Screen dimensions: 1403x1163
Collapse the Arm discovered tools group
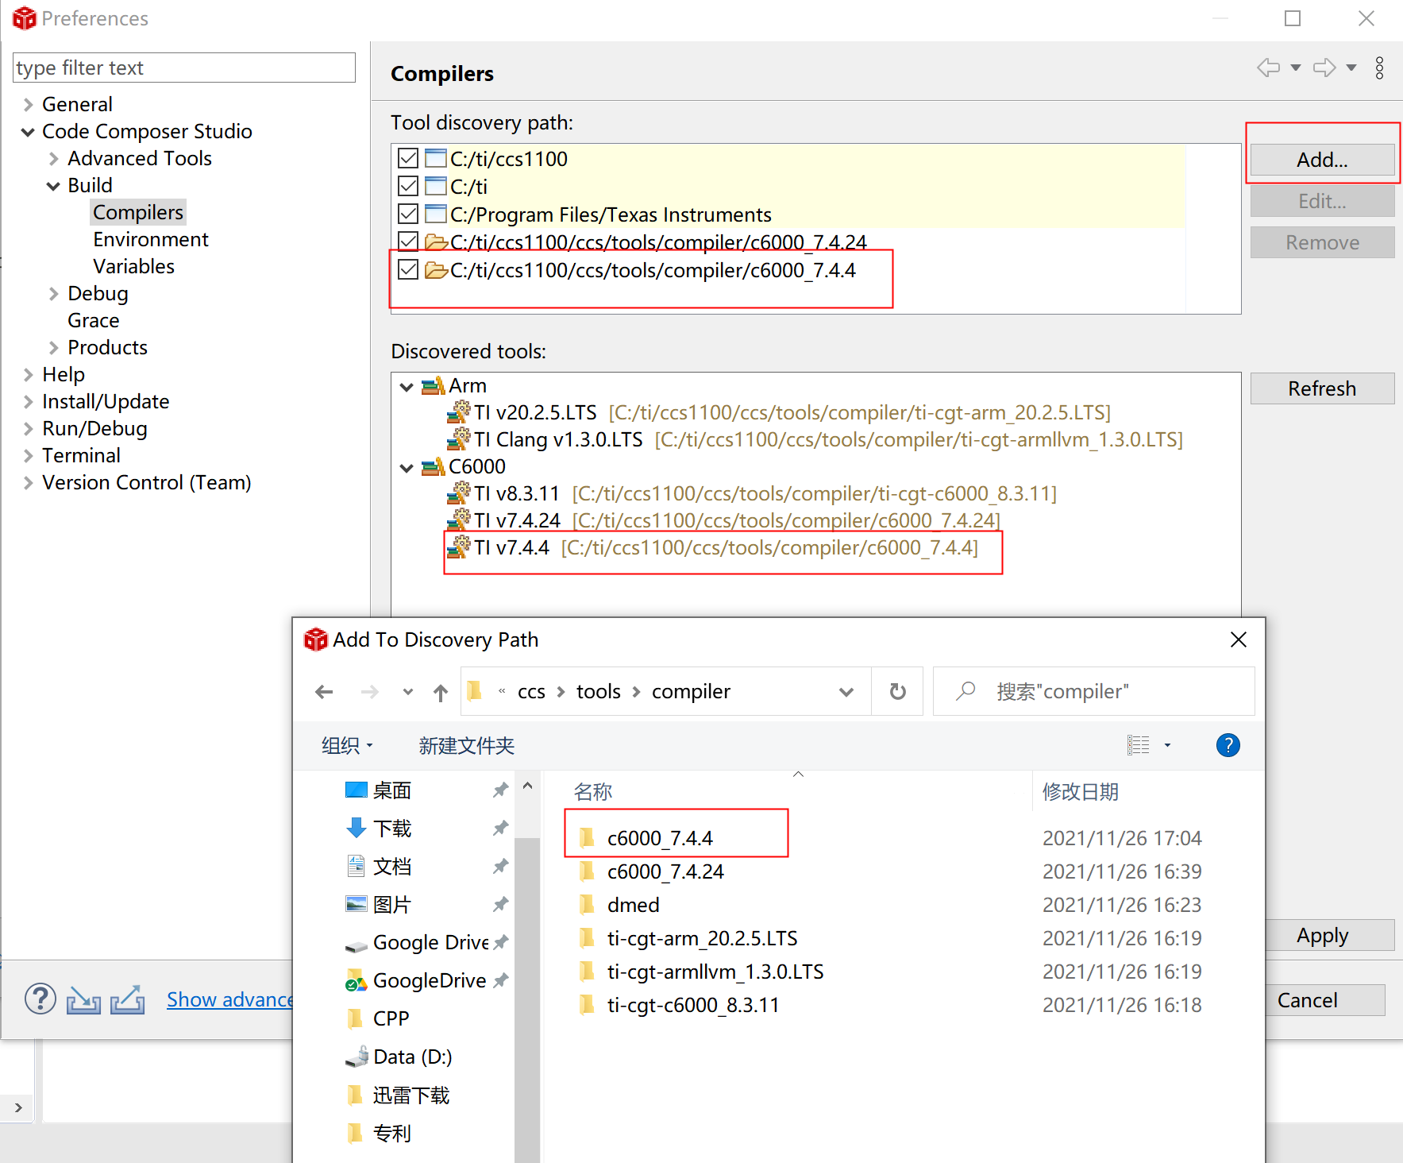407,387
